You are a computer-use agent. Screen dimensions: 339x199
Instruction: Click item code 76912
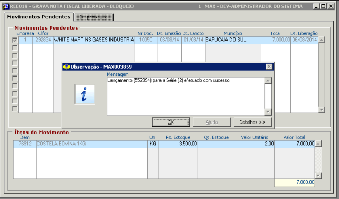[x=25, y=144]
